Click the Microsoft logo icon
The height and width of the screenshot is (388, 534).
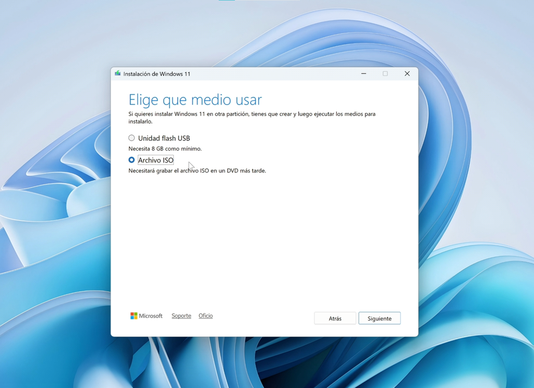coord(134,316)
